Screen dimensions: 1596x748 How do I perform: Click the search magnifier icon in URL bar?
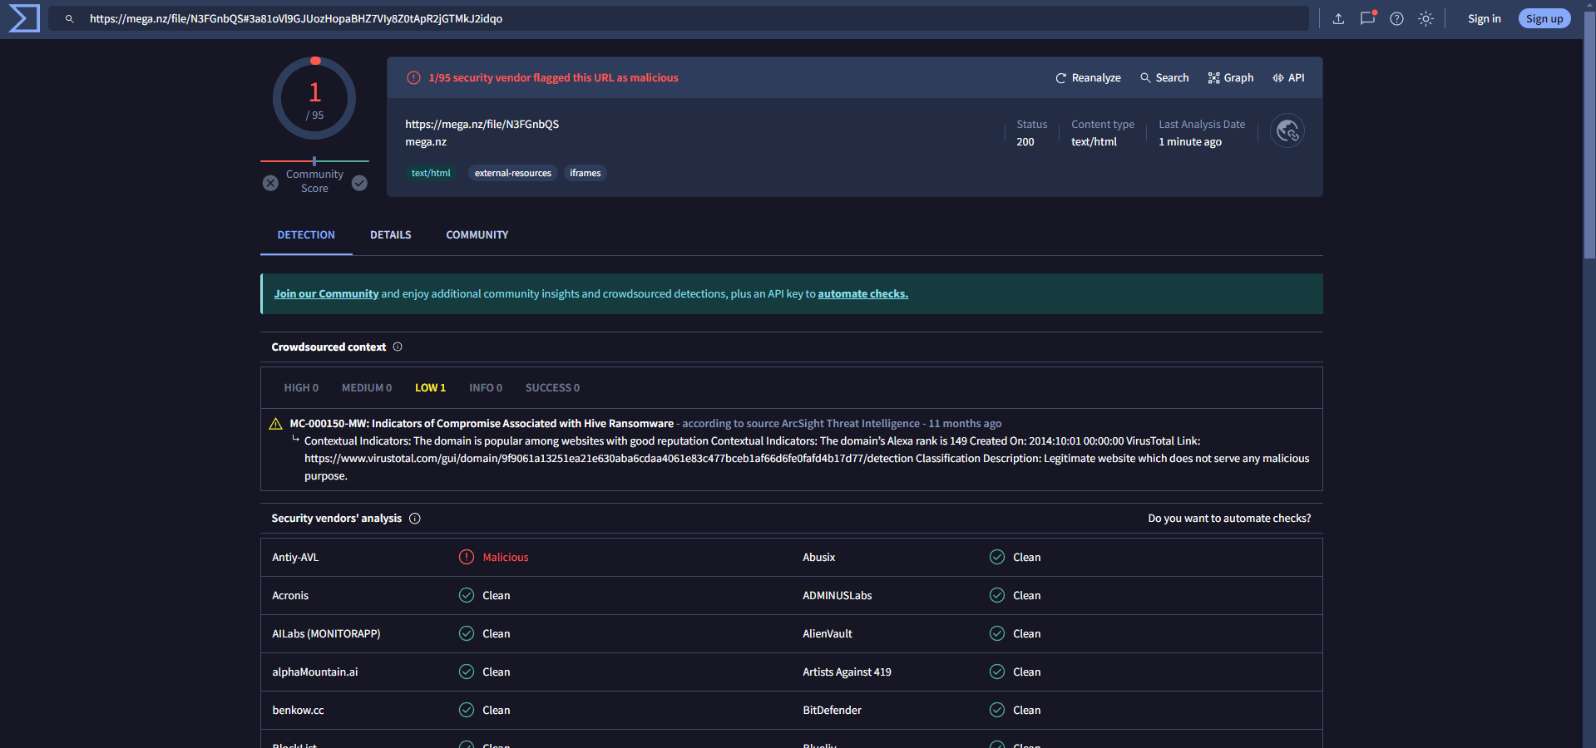click(70, 19)
